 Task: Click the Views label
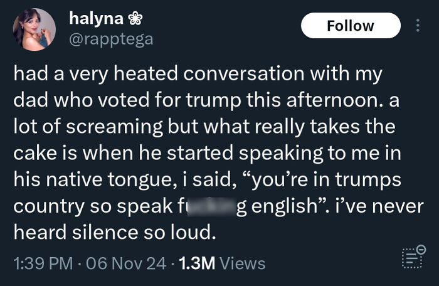pyautogui.click(x=243, y=263)
